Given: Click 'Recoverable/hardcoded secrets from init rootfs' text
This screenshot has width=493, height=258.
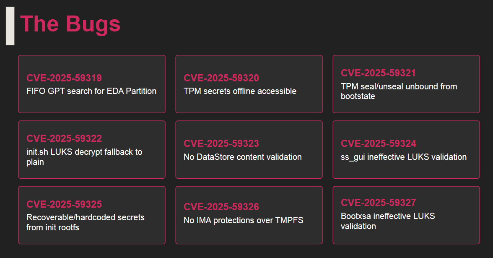Looking at the screenshot, I should [86, 222].
